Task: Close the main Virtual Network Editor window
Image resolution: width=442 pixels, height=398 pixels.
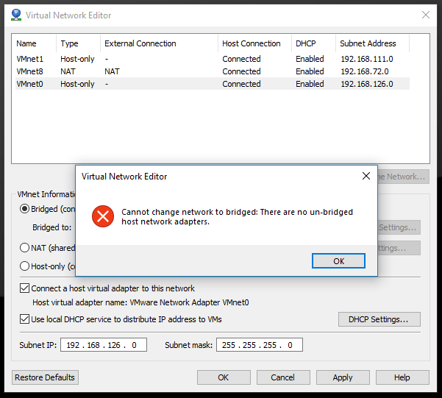Action: coord(425,14)
